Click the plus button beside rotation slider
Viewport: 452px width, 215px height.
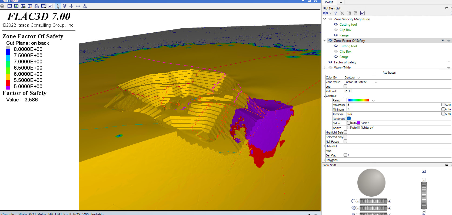[389, 201]
